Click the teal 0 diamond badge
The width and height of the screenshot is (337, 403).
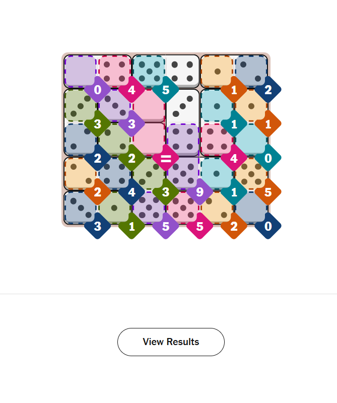267,158
